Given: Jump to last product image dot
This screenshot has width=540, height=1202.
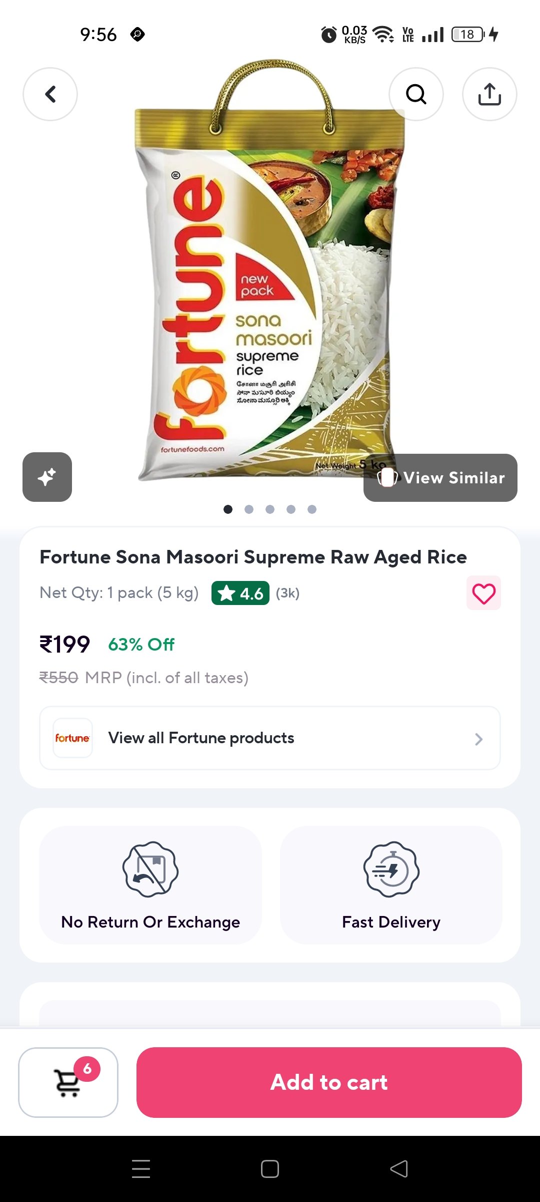Looking at the screenshot, I should (x=312, y=509).
